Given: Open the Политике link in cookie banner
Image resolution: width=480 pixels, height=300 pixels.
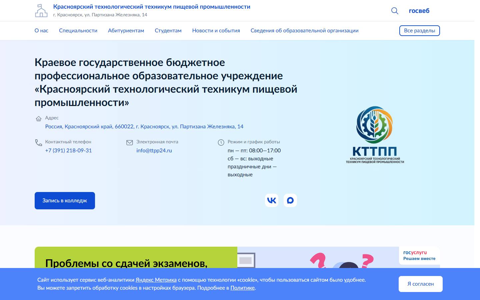Looking at the screenshot, I should click(242, 288).
